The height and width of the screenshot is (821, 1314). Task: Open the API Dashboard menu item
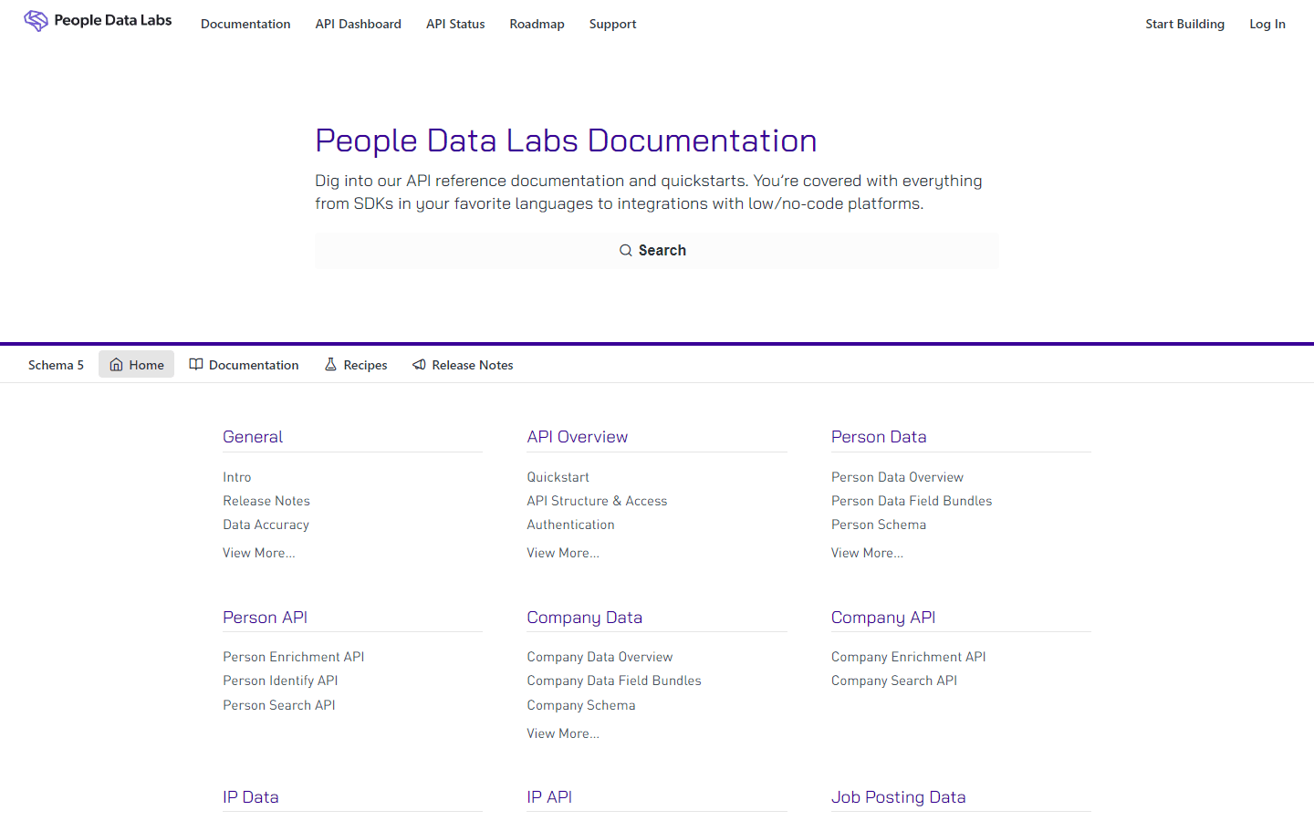click(358, 24)
